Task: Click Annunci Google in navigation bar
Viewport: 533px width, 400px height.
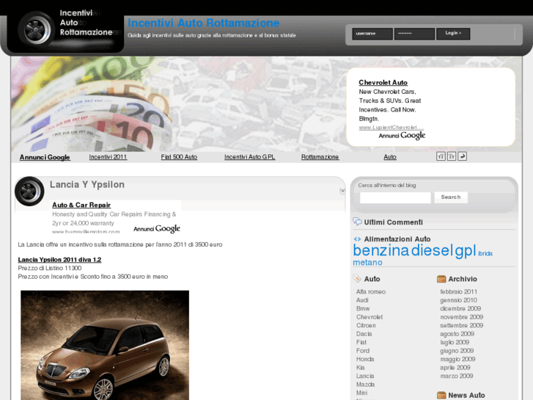Action: (x=45, y=157)
